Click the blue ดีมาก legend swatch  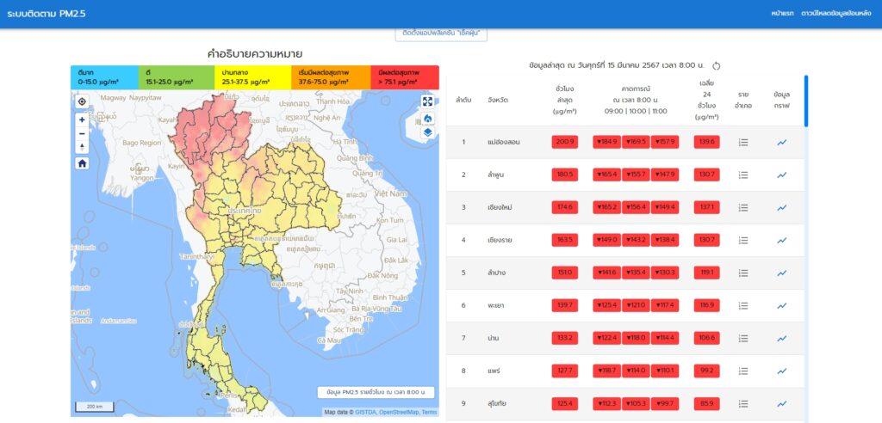pyautogui.click(x=105, y=77)
